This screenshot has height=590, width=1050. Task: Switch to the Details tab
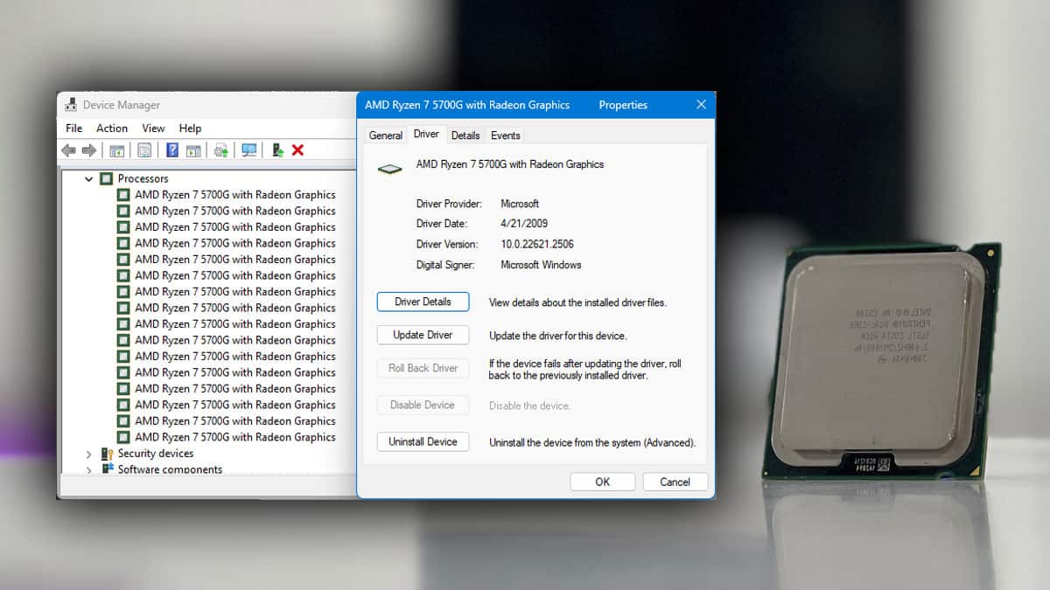pyautogui.click(x=465, y=135)
